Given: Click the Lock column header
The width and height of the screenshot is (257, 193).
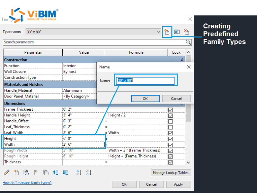Looking at the screenshot, I should [176, 52].
